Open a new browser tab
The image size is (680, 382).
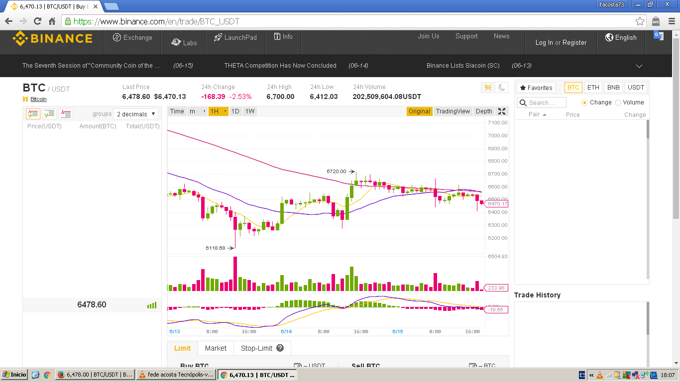pyautogui.click(x=111, y=6)
